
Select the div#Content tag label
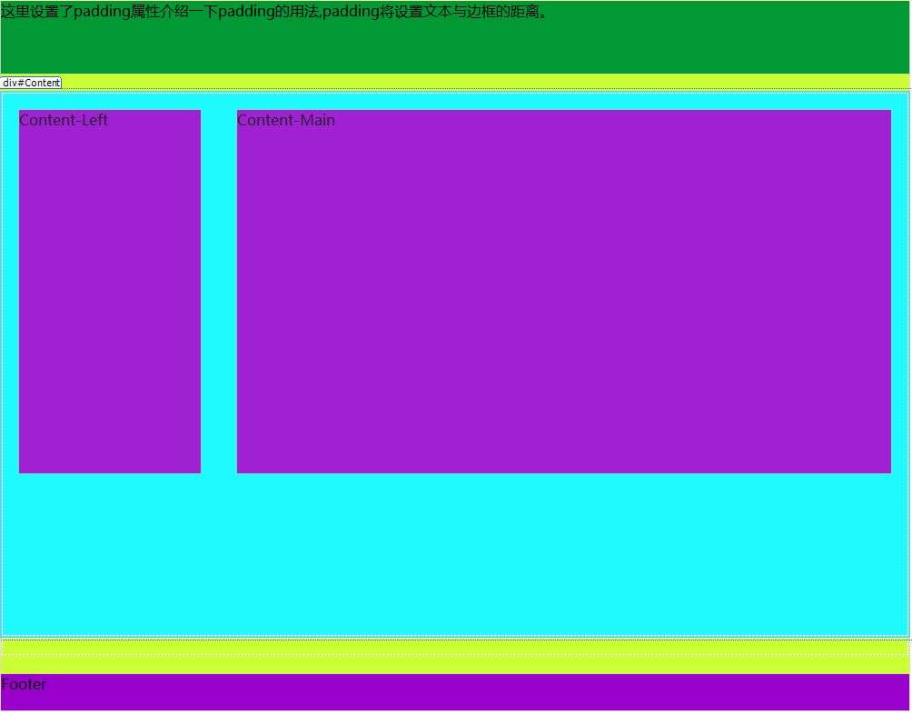coord(31,83)
